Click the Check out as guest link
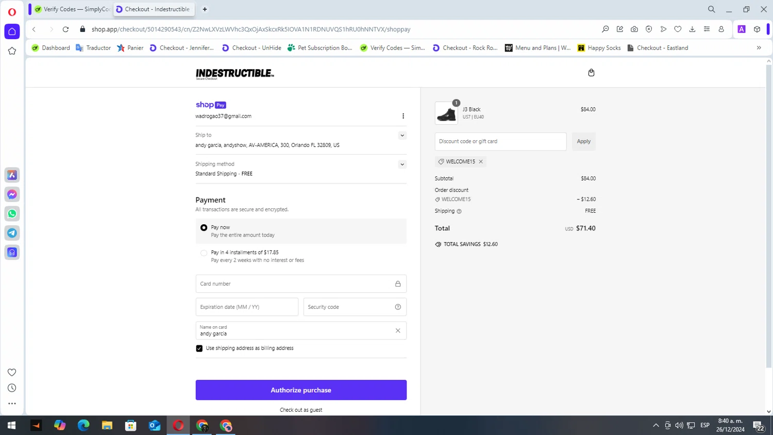Viewport: 773px width, 435px height. (x=301, y=410)
